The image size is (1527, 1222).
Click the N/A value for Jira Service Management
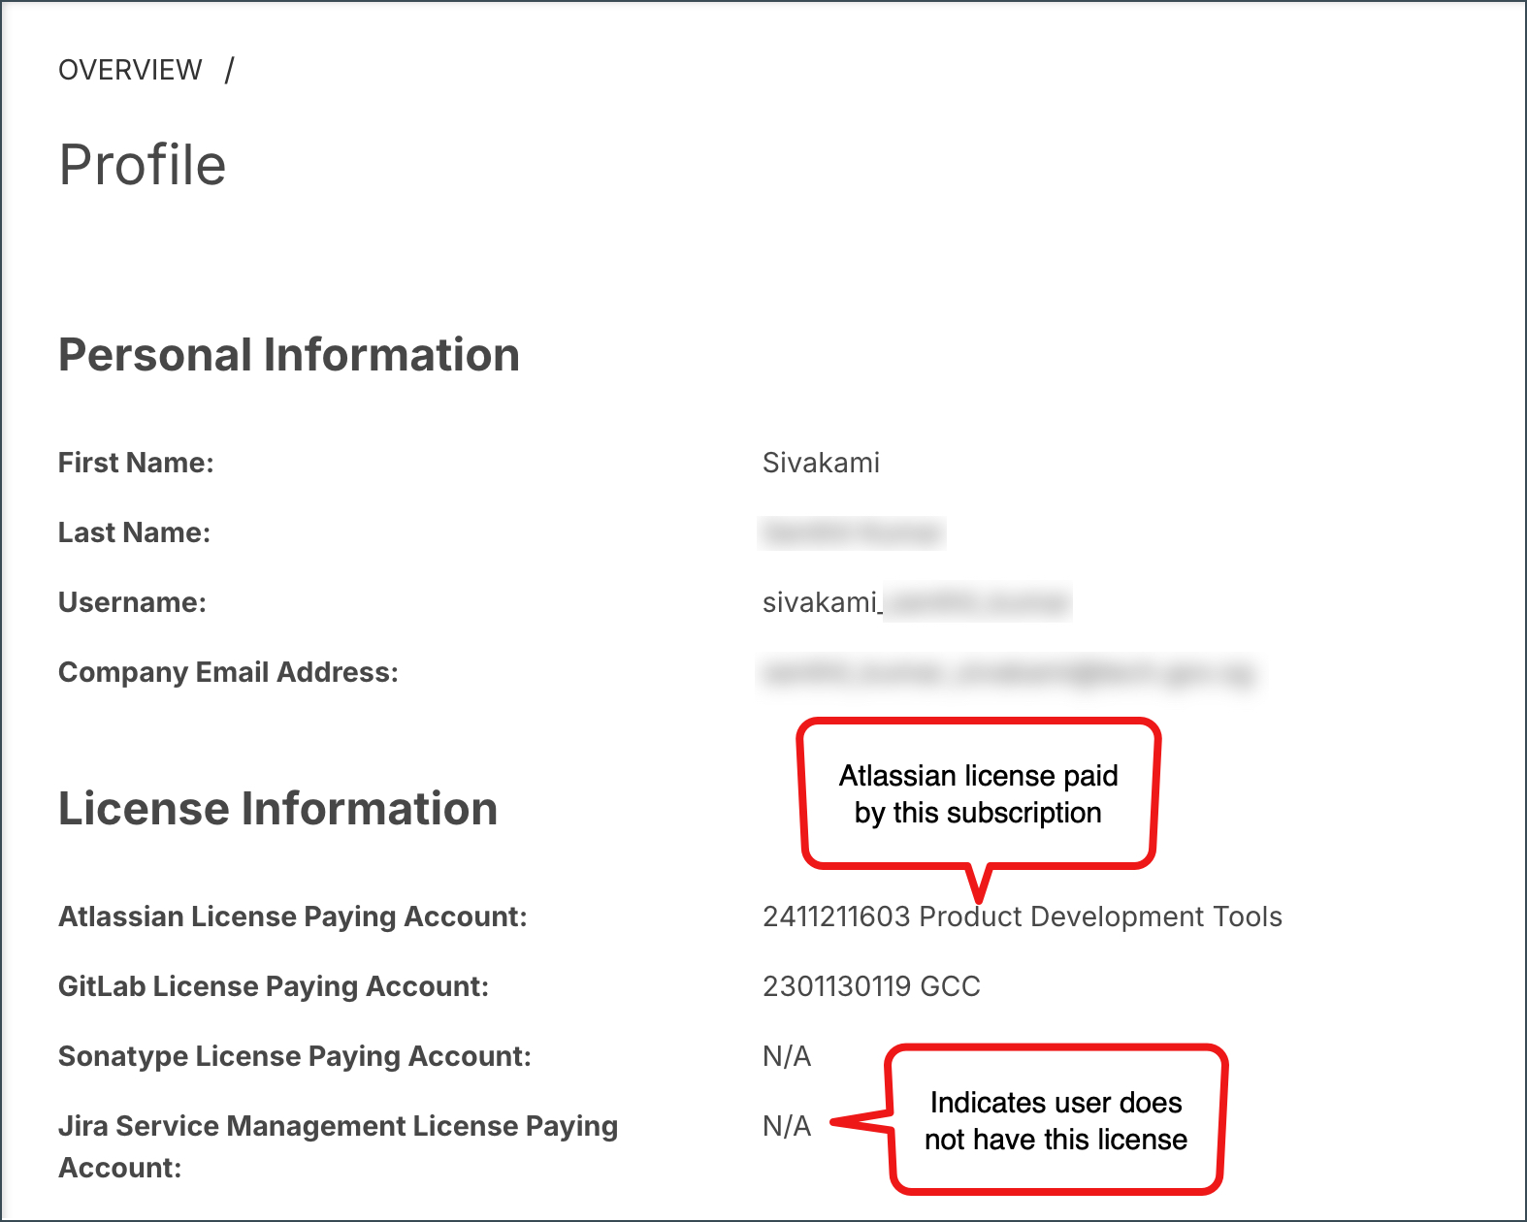(787, 1126)
